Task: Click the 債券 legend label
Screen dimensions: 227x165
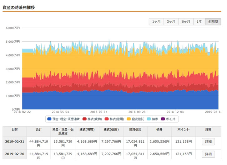Action: [155, 119]
